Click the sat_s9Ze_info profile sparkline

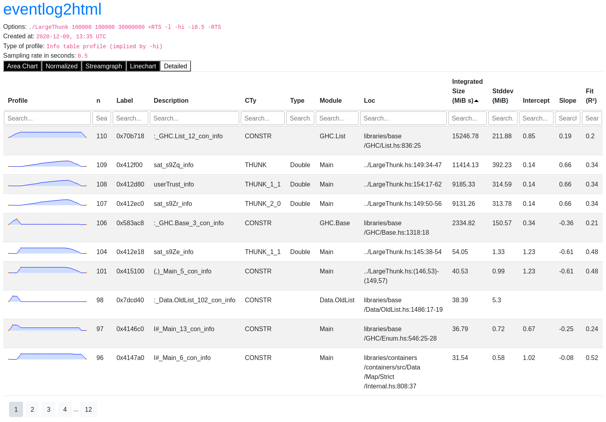[x=47, y=251]
